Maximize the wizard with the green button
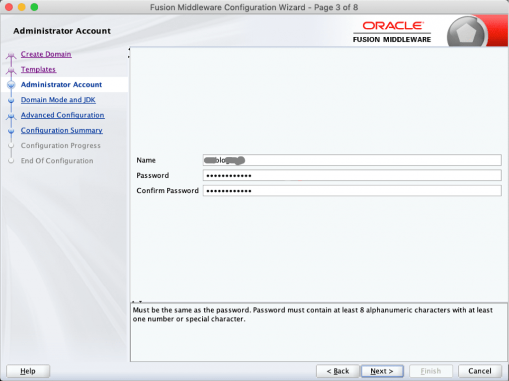 pyautogui.click(x=34, y=7)
